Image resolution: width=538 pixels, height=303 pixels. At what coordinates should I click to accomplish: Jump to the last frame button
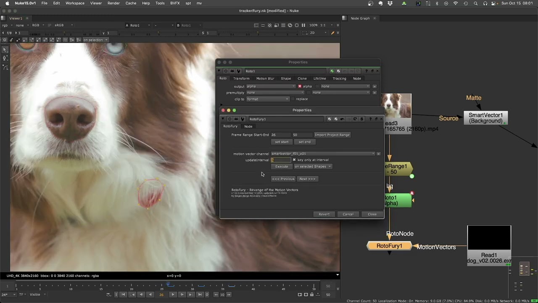pos(200,295)
